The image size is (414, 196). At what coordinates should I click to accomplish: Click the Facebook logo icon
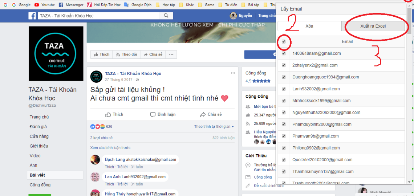32,16
